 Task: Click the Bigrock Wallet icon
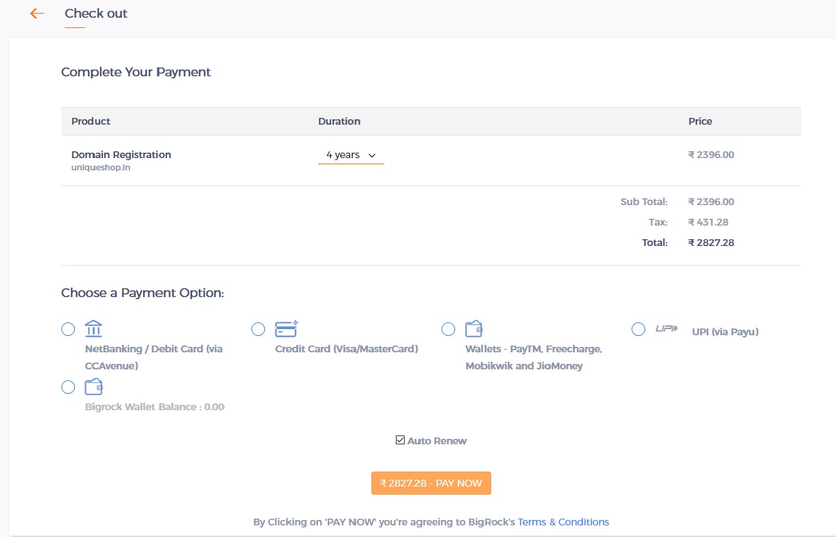point(94,387)
